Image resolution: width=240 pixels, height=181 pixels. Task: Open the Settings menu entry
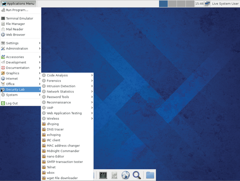12,43
